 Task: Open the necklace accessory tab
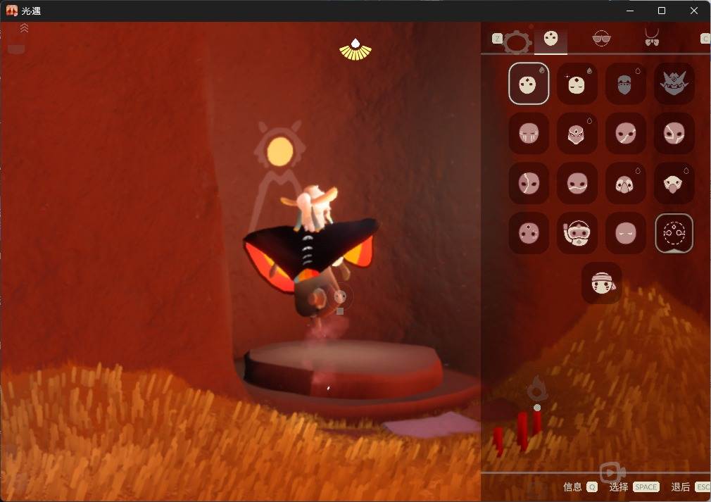click(x=652, y=37)
